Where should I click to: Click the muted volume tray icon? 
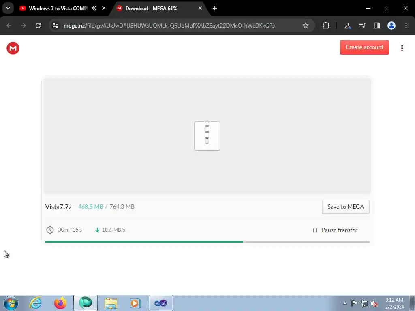point(374,303)
